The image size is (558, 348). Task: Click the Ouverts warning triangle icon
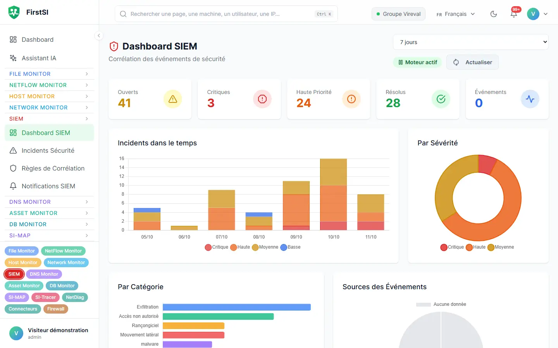coord(173,99)
